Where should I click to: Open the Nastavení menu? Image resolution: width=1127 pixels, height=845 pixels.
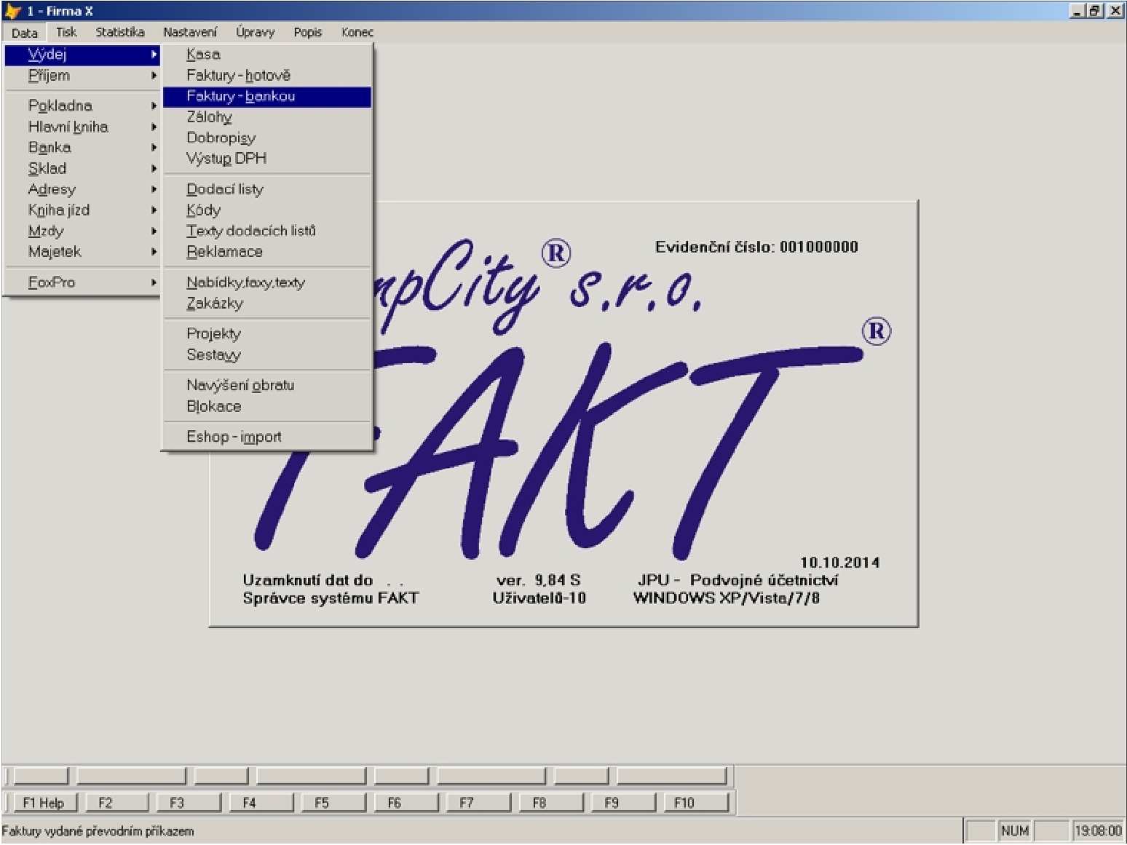point(190,32)
